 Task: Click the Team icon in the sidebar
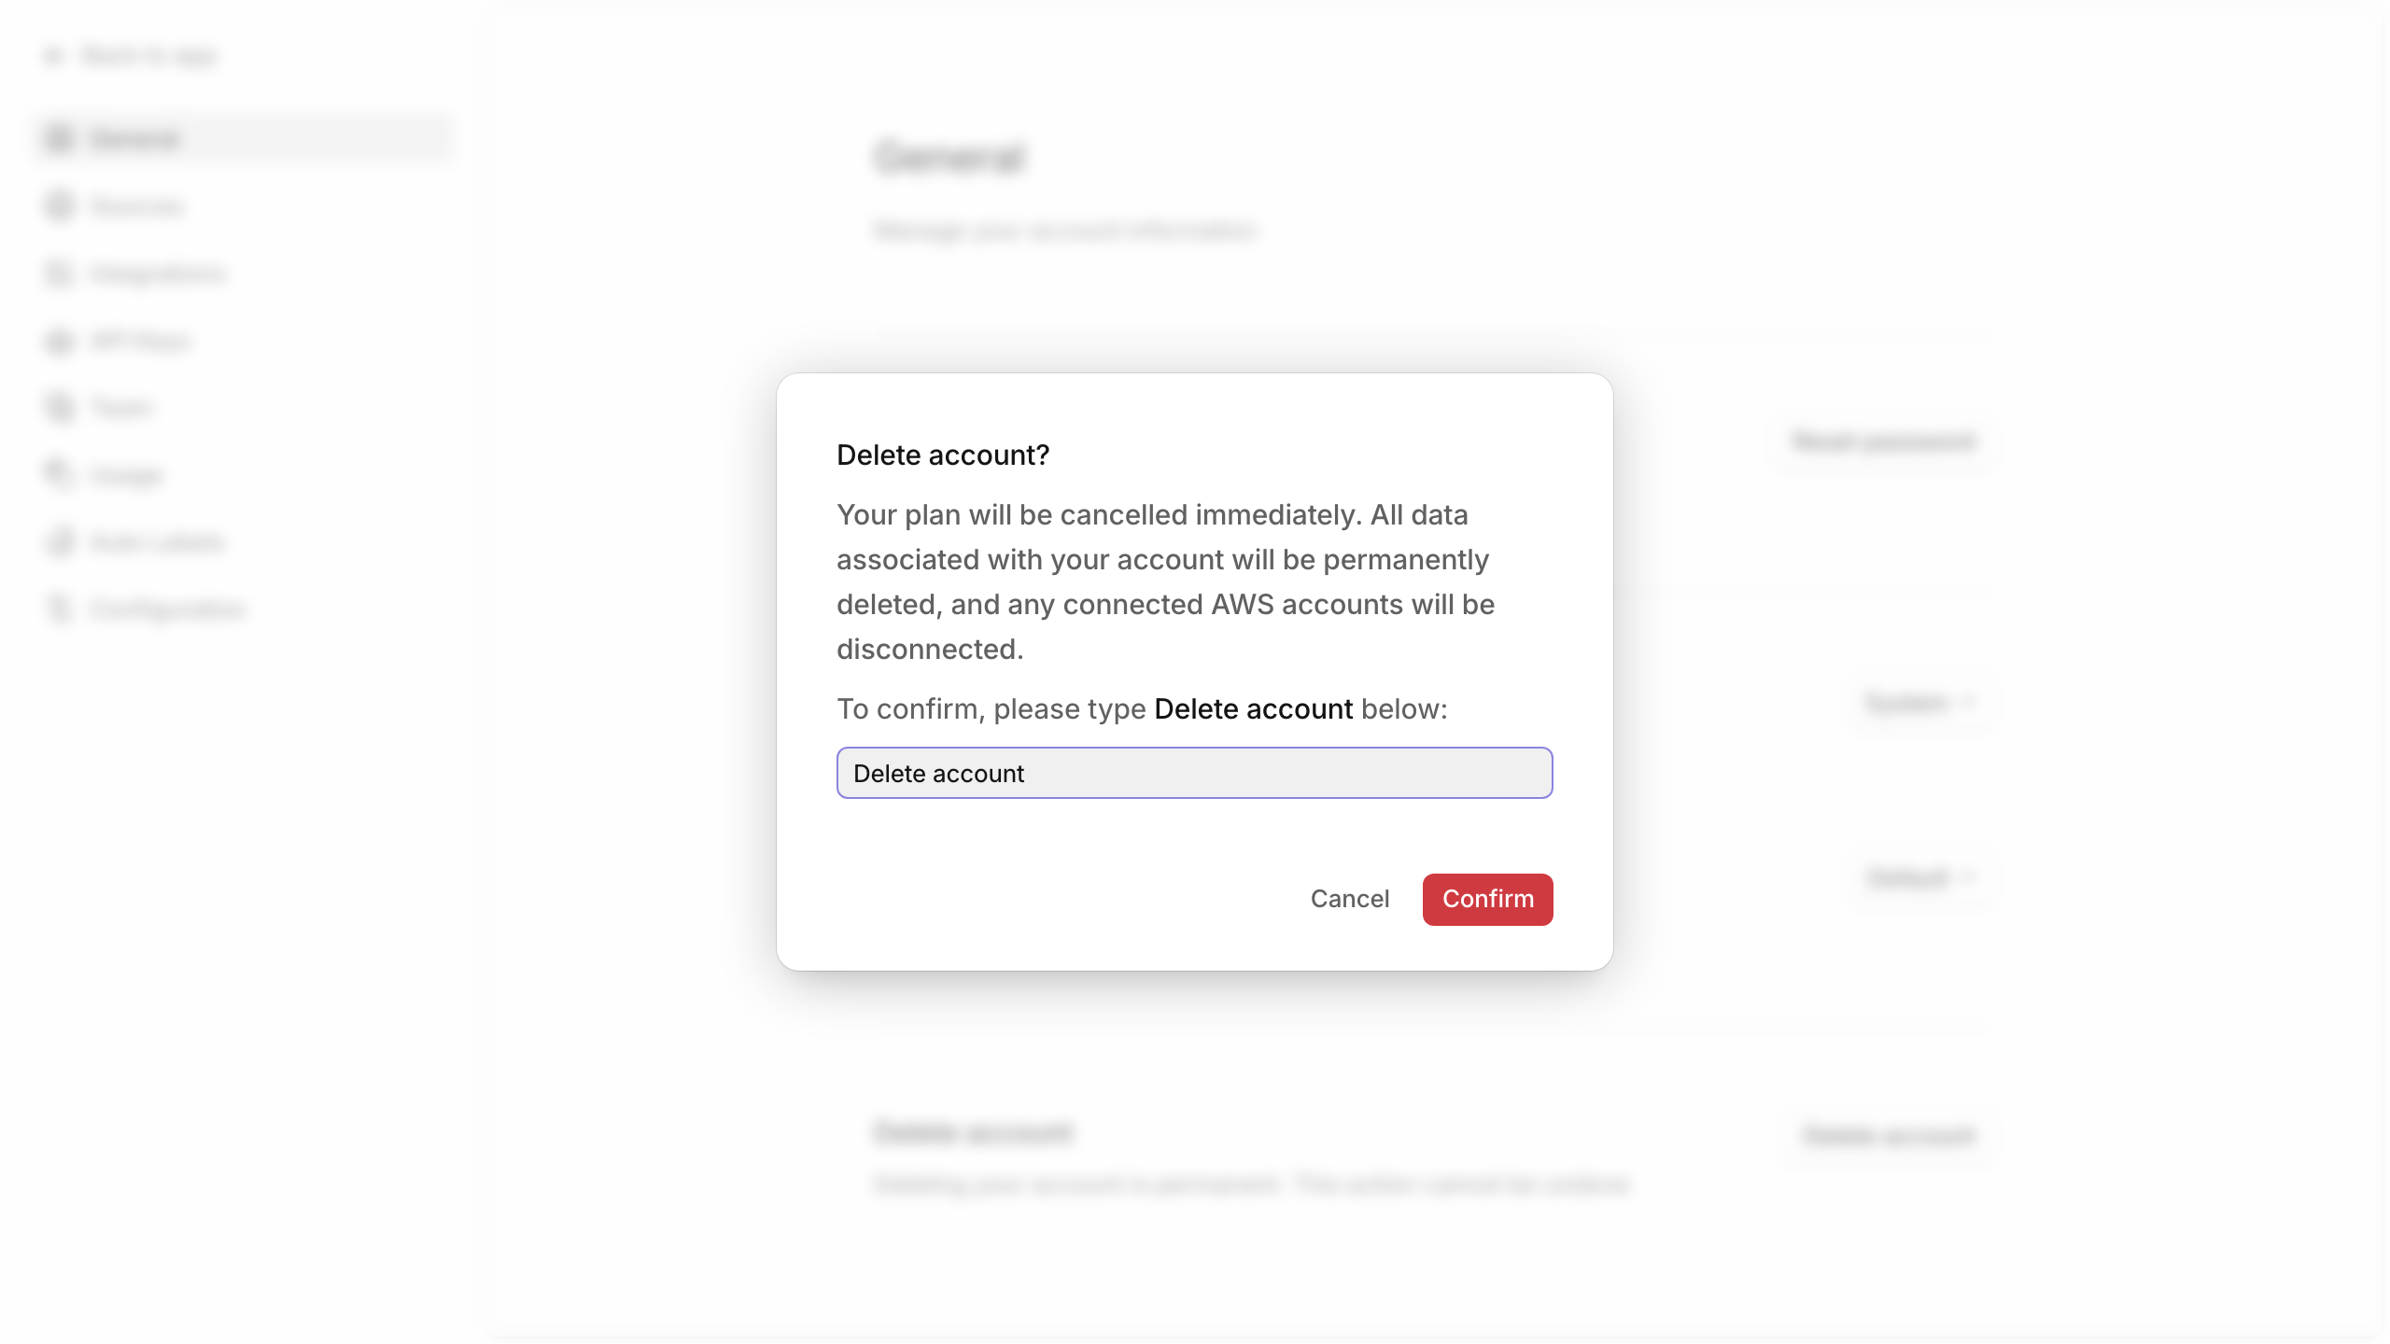[58, 408]
